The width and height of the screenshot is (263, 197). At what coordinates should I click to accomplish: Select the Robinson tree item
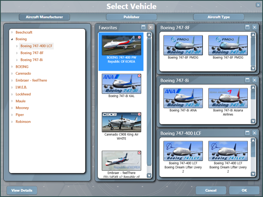pos(23,121)
